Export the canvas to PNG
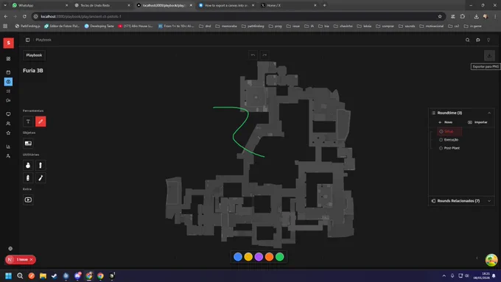This screenshot has width=501, height=282. [489, 55]
